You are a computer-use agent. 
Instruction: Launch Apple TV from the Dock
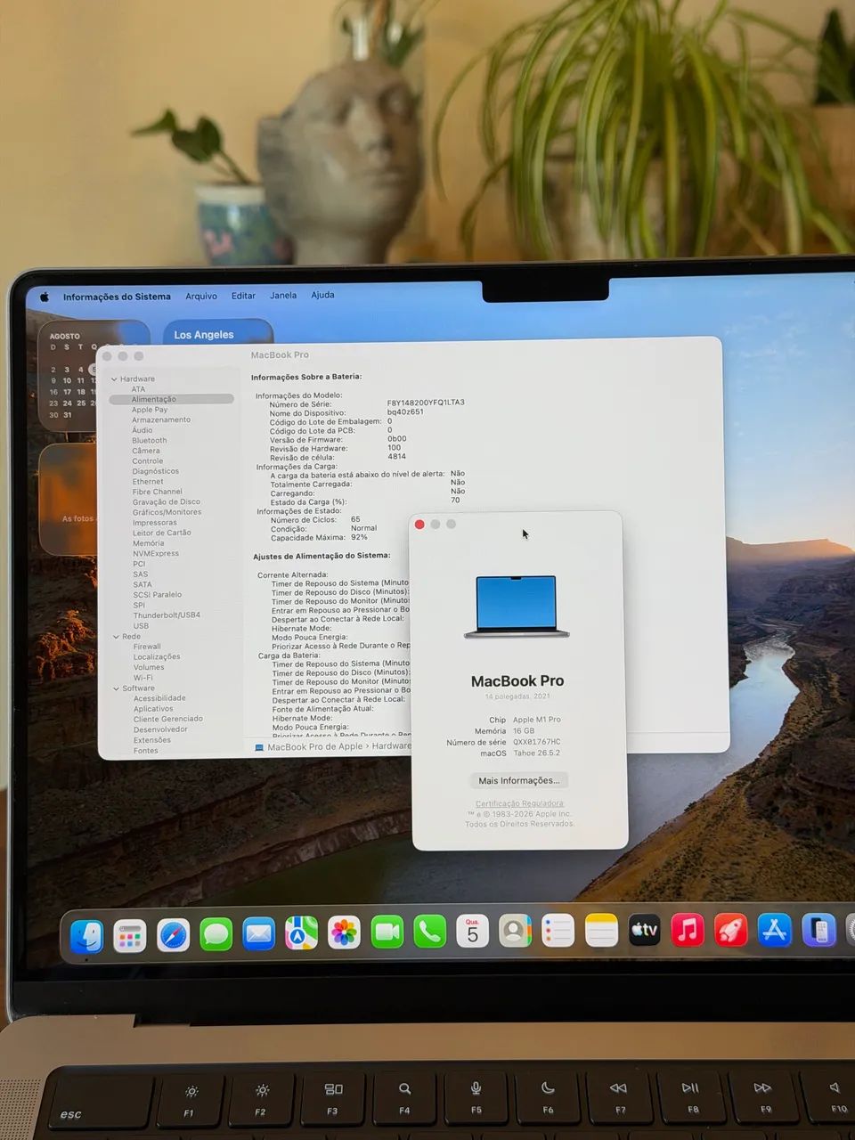coord(644,930)
